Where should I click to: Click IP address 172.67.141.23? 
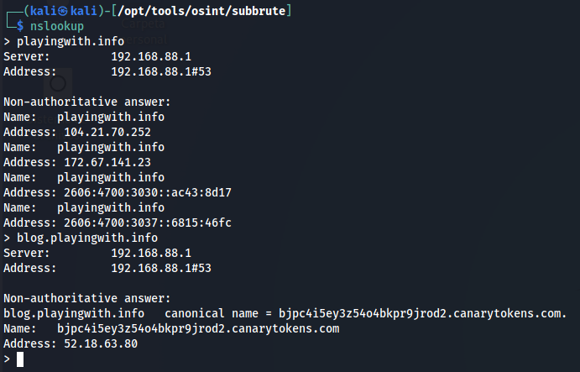point(107,163)
